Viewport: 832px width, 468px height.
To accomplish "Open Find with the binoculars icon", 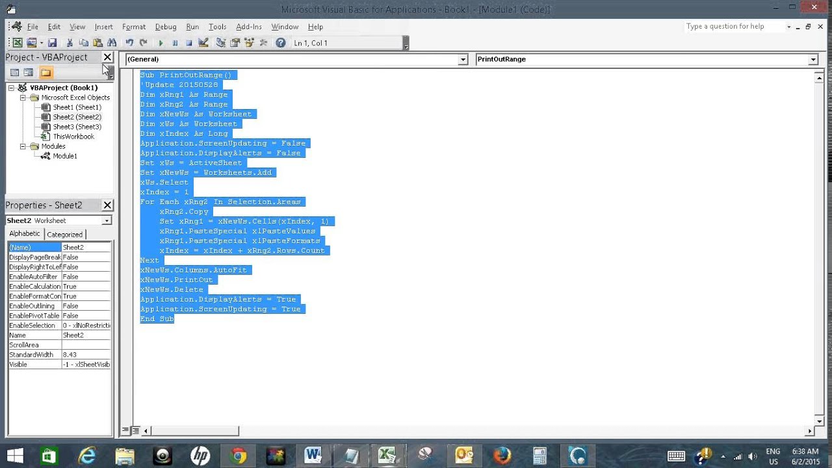I will (x=112, y=43).
